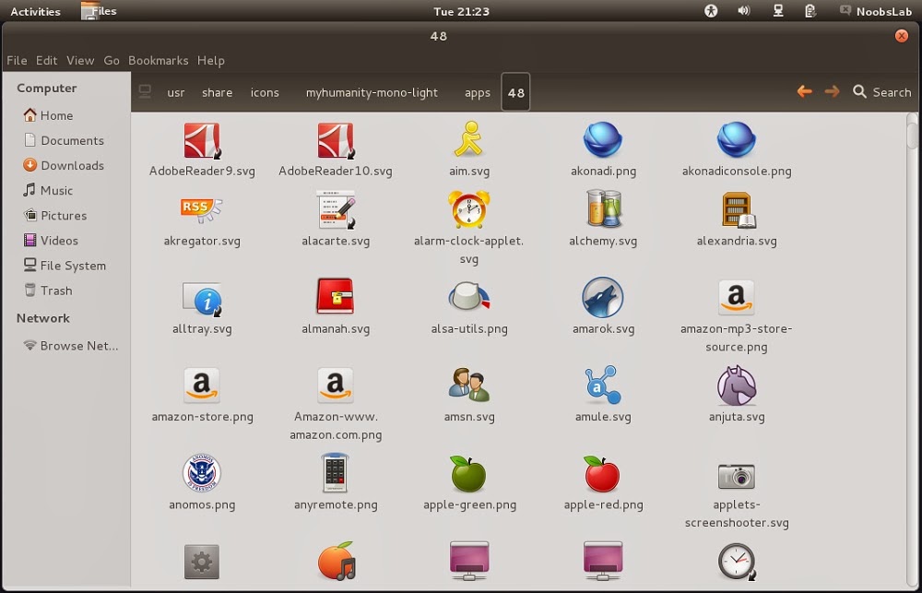Click the amsn.svg two people icon
Screen dimensions: 922x593
click(x=468, y=385)
